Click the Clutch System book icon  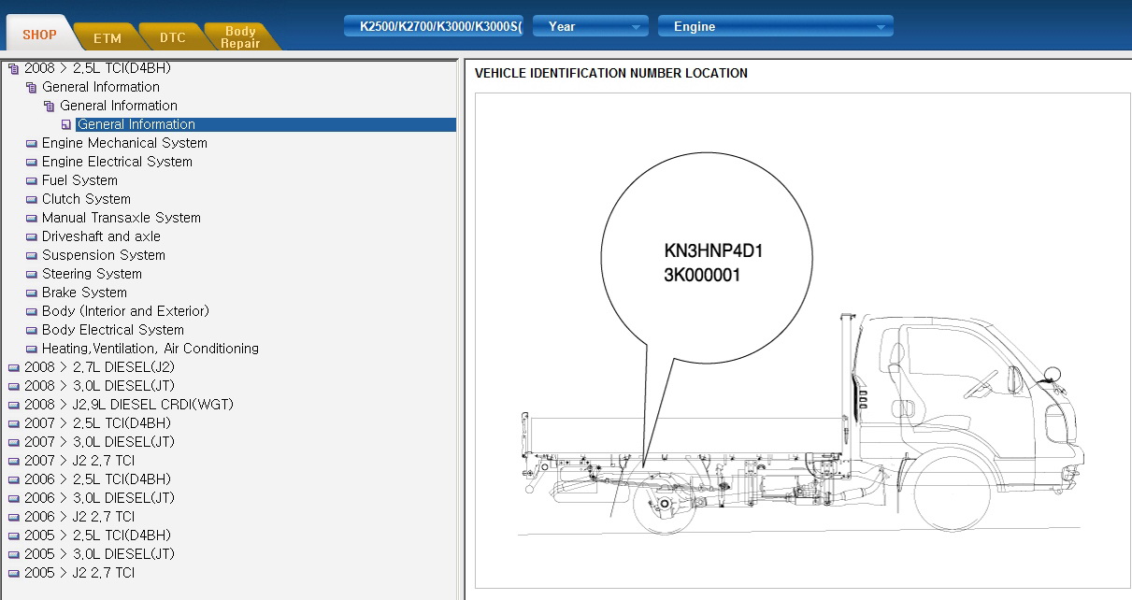(x=31, y=199)
